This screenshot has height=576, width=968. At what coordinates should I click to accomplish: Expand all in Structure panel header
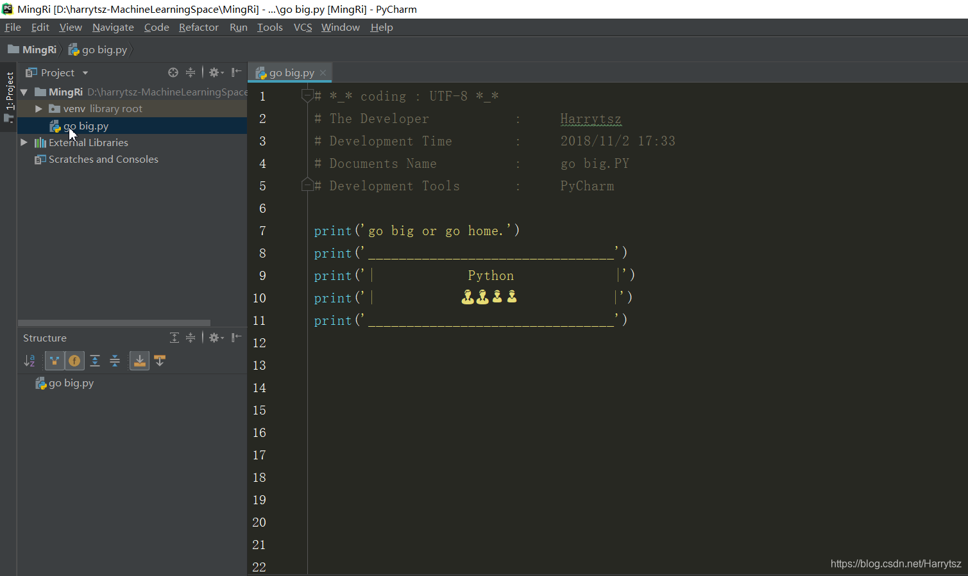click(174, 338)
